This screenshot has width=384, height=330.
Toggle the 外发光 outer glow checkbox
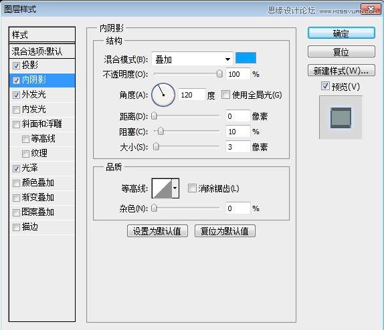(x=16, y=95)
